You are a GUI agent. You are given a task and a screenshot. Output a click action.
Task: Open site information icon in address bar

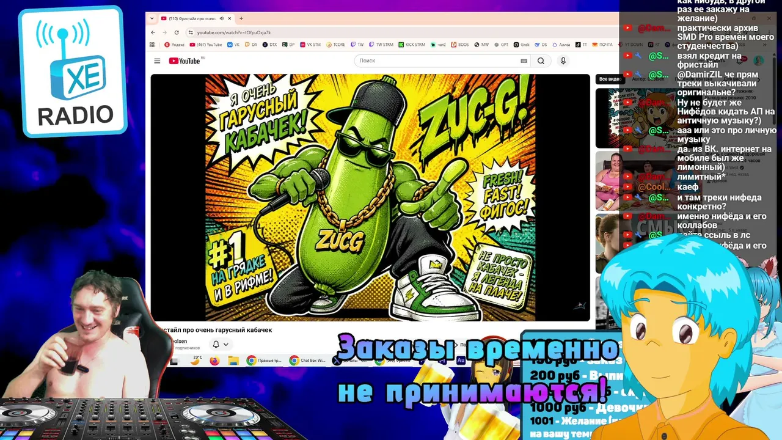[x=191, y=32]
